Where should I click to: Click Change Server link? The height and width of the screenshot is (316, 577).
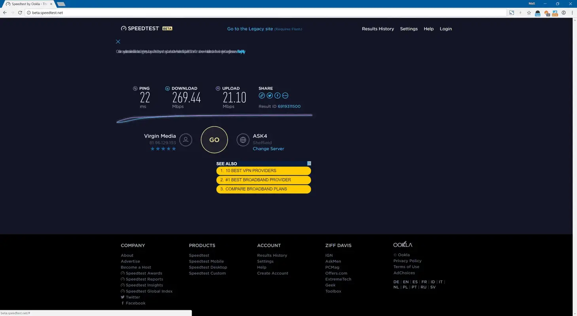pos(268,149)
